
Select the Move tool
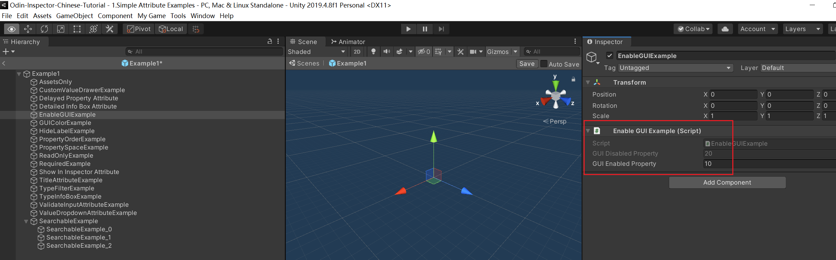28,29
